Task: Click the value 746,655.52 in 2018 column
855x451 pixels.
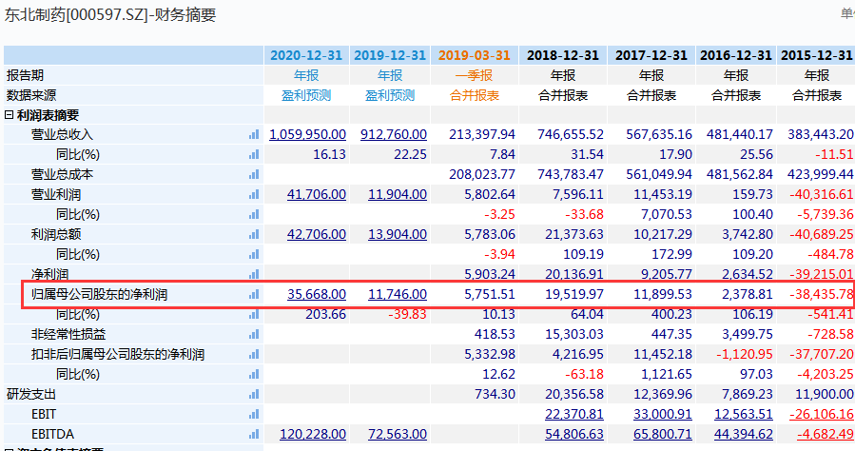Action: [571, 135]
